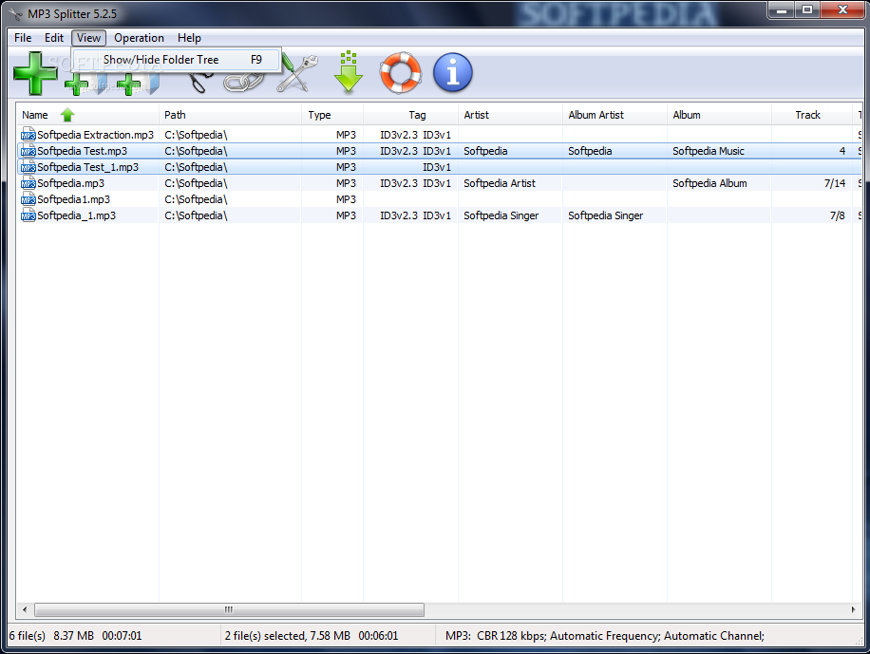Click the MP3 file icon of Softpedia.mp3
Viewport: 870px width, 654px height.
(x=28, y=183)
